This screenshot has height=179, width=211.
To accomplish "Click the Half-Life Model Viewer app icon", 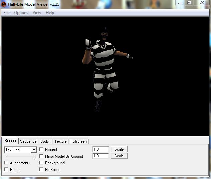I will (4, 4).
